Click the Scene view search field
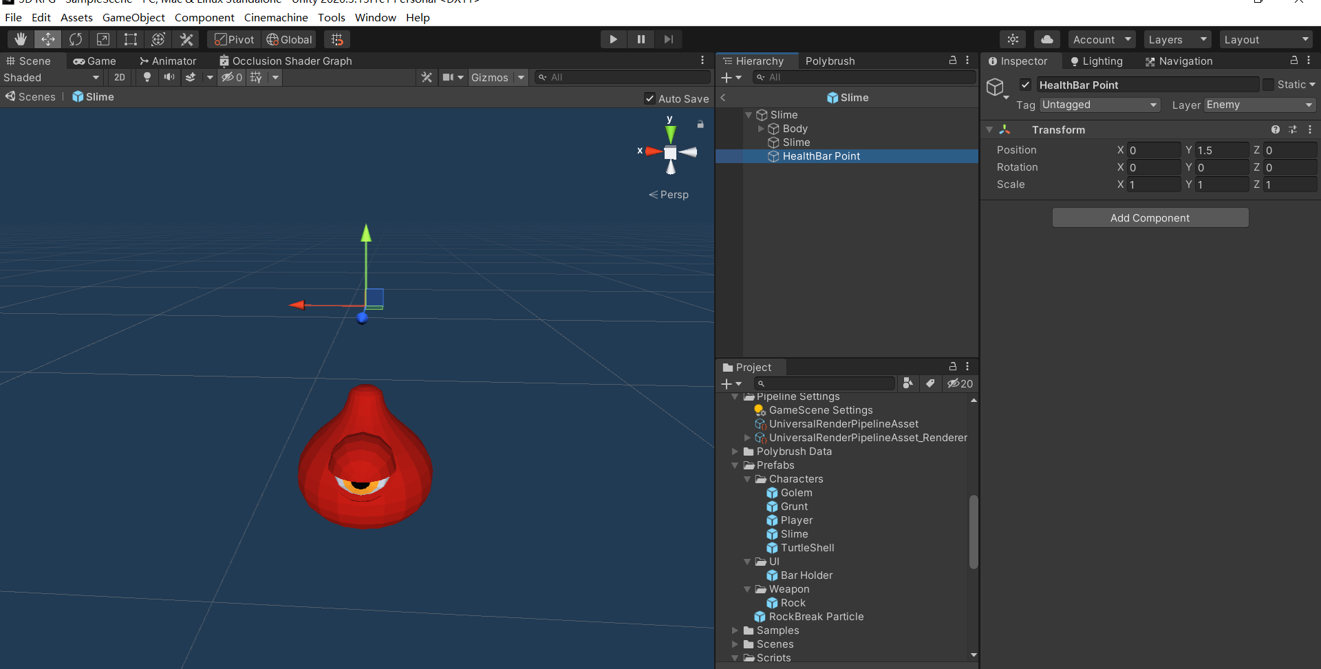Image resolution: width=1321 pixels, height=669 pixels. (x=623, y=77)
